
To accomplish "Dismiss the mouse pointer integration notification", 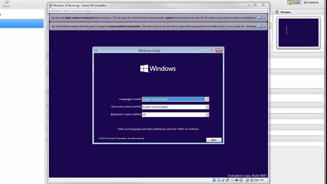I will click(x=259, y=26).
